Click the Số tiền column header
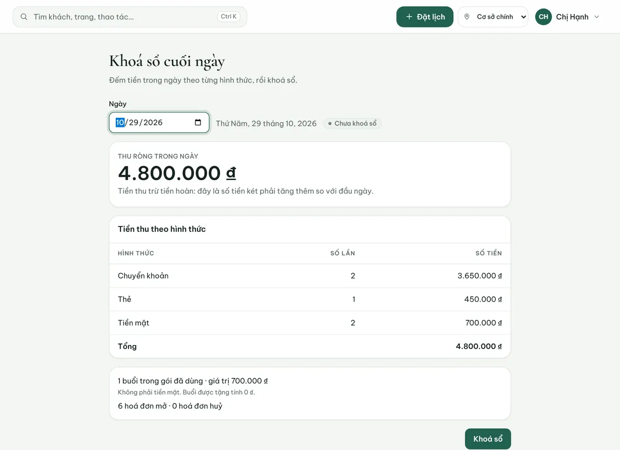This screenshot has height=450, width=620. [488, 253]
